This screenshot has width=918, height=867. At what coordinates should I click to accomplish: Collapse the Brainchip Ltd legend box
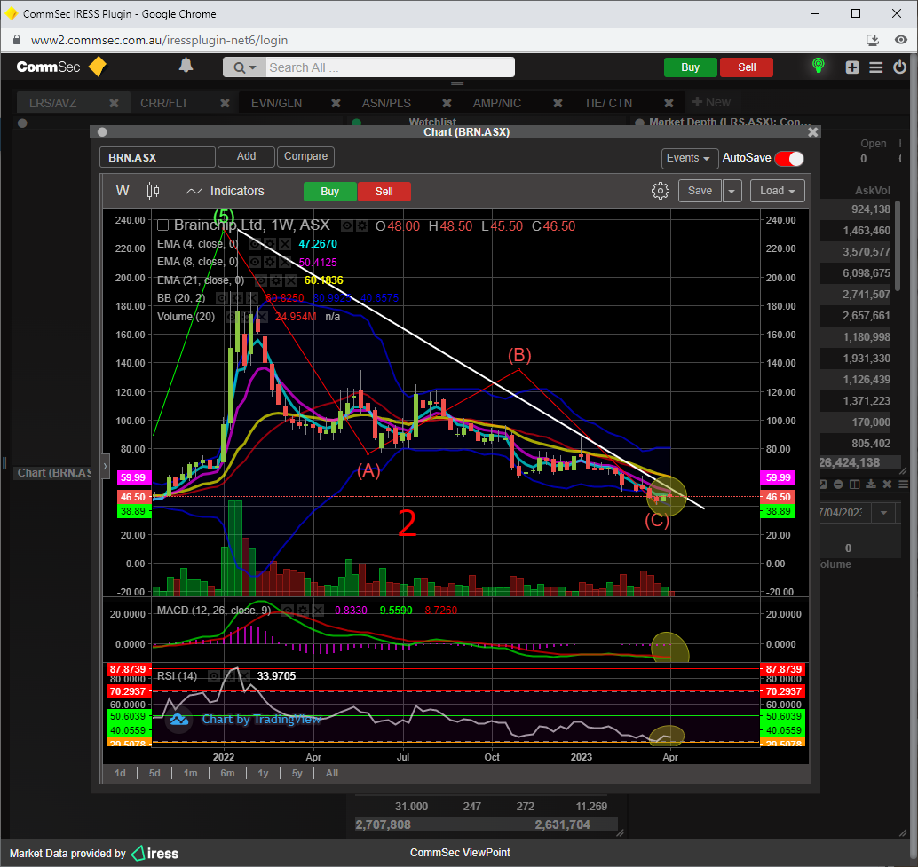coord(162,225)
